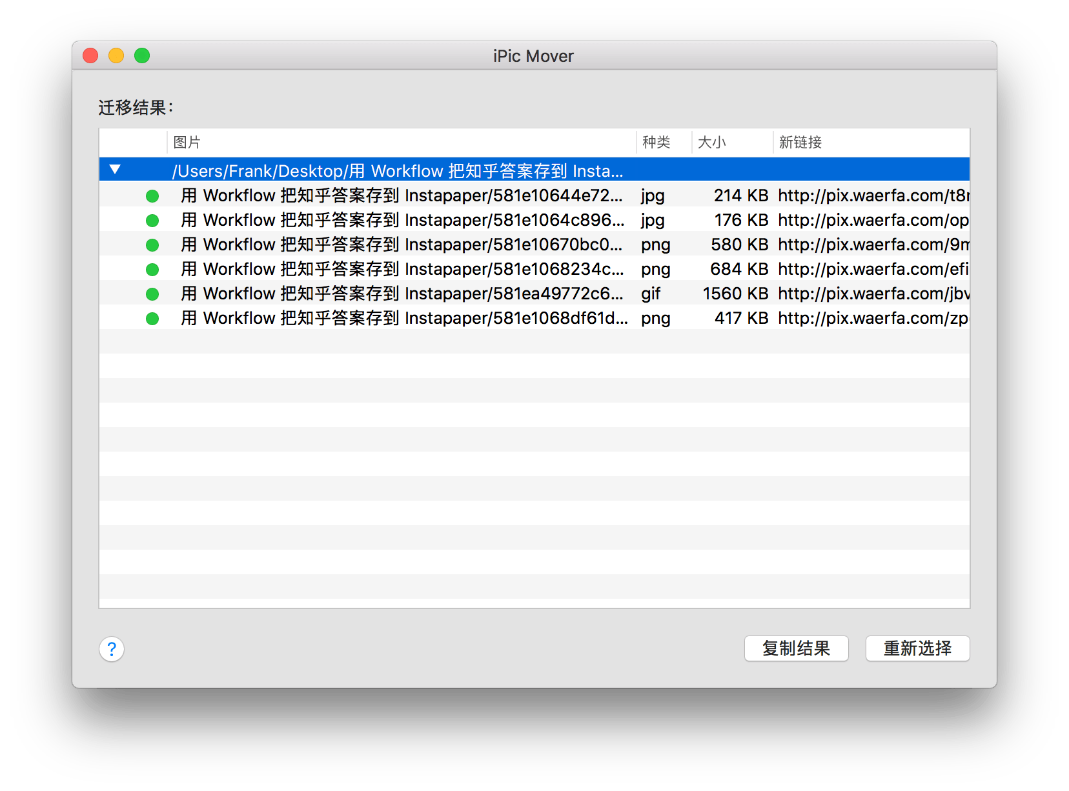Click the http://pix.waerfa.com/9m link cell
This screenshot has width=1069, height=791.
873,245
